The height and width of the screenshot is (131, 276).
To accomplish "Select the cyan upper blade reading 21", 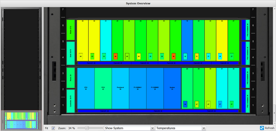I will (x=106, y=40).
